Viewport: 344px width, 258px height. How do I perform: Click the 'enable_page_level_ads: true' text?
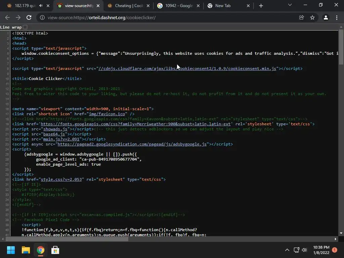point(69,164)
